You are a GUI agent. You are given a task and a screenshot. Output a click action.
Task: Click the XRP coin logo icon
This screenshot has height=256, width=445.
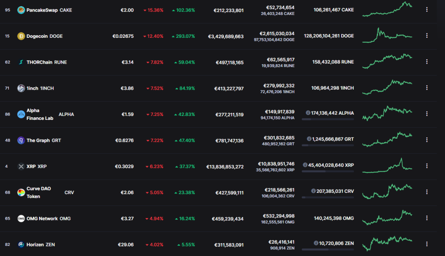click(21, 167)
